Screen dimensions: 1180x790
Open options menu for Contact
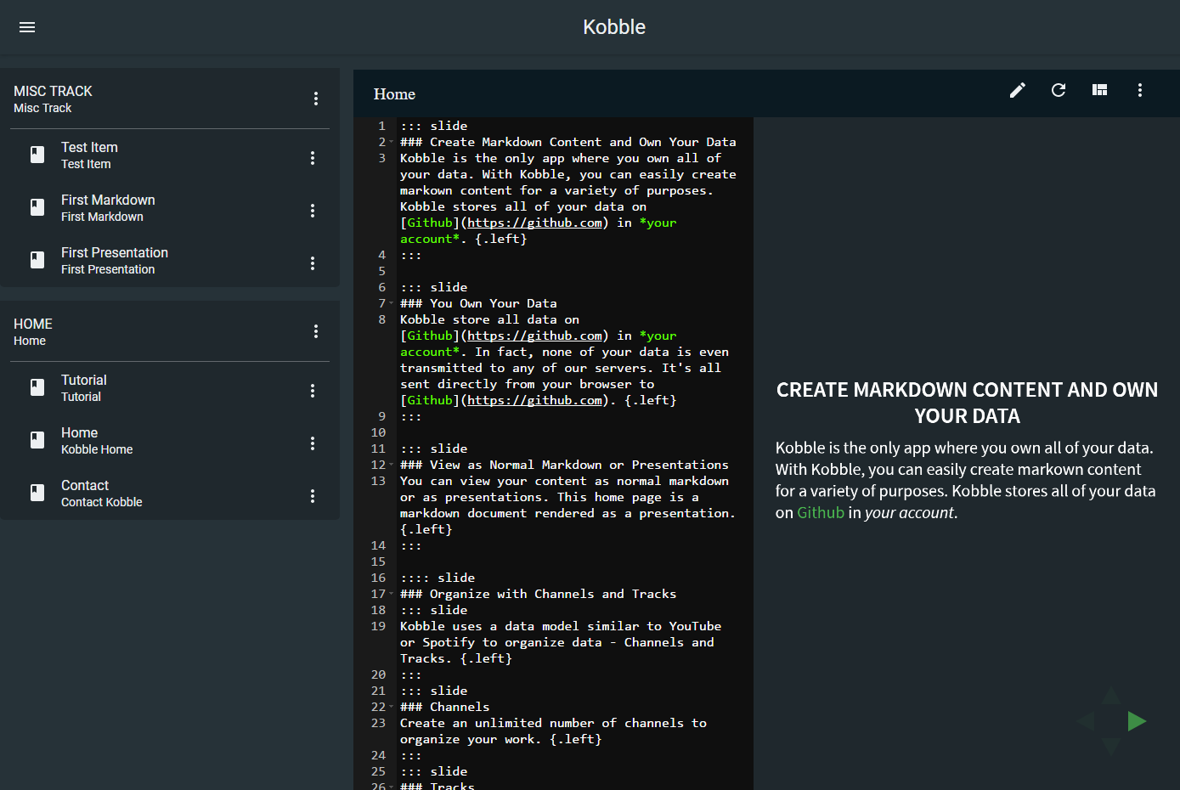click(x=313, y=496)
